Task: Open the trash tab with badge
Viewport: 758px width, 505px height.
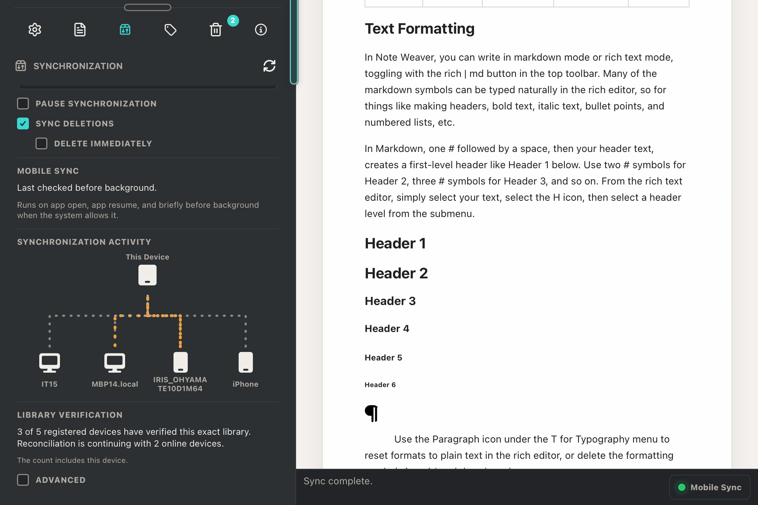Action: pyautogui.click(x=216, y=30)
